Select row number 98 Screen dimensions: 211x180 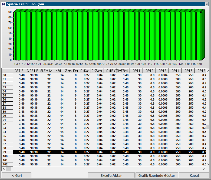tap(7, 148)
